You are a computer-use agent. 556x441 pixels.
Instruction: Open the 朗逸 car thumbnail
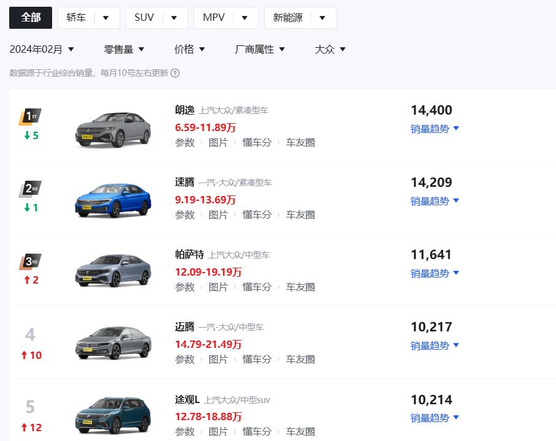click(x=113, y=129)
